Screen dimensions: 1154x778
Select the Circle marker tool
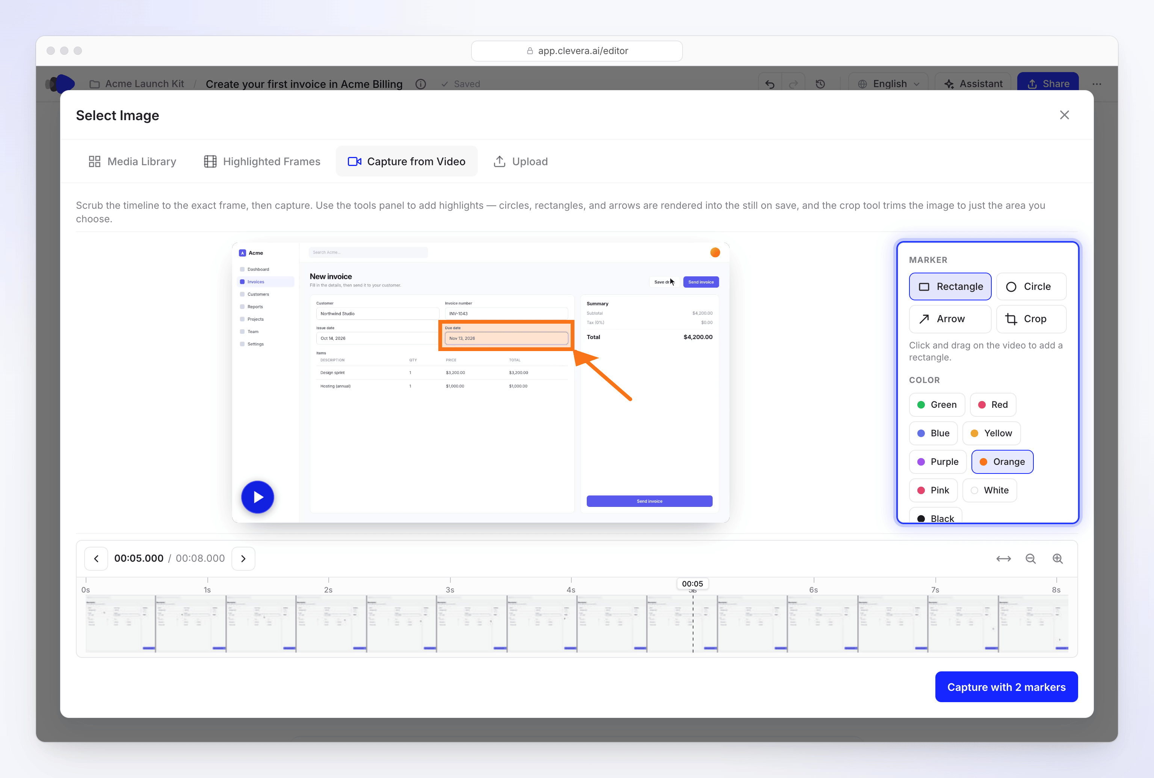click(x=1031, y=286)
